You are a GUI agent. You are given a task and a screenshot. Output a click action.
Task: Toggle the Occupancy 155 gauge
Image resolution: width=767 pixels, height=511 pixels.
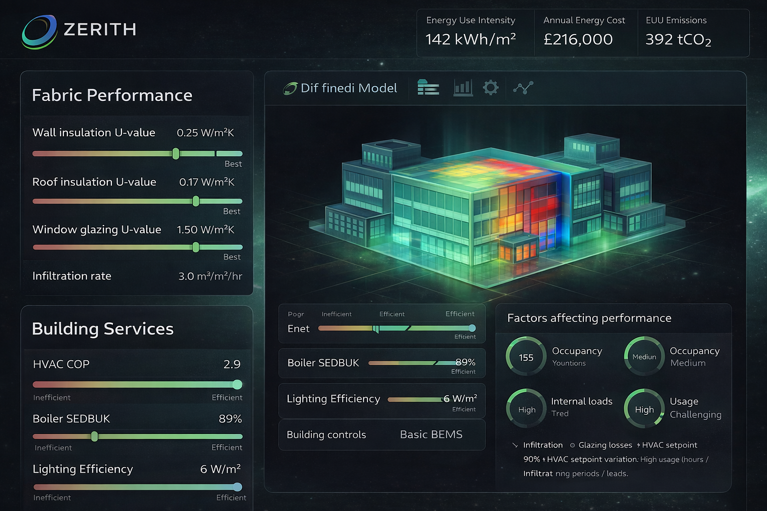pyautogui.click(x=525, y=356)
